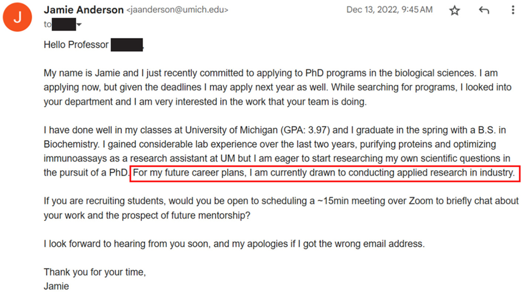
Task: Click 'I look forward to hearing from you' line
Action: coord(234,244)
